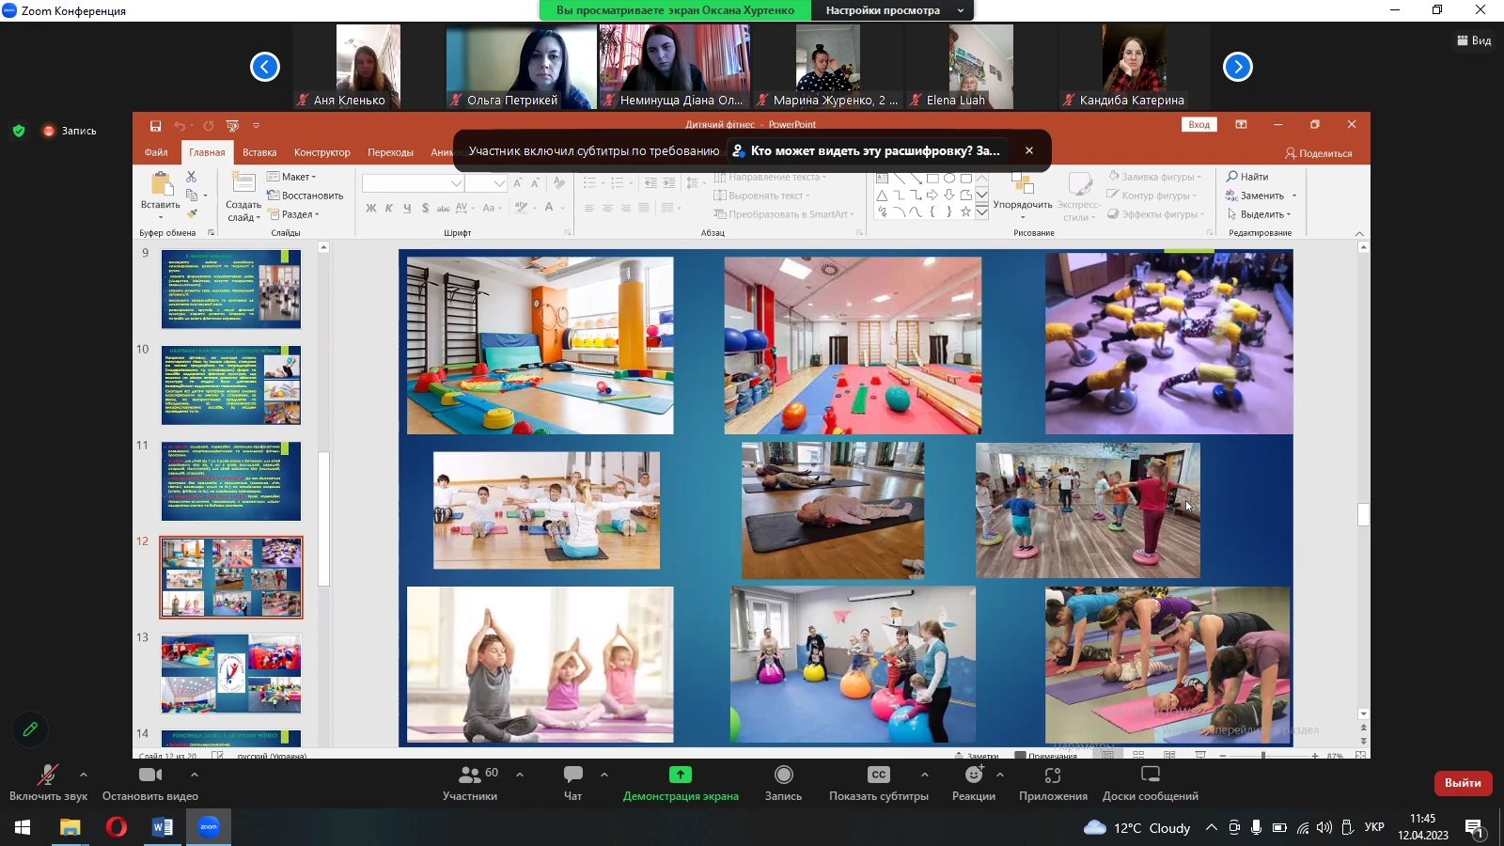This screenshot has width=1504, height=846.
Task: Click the Вид button top right
Action: 1474,40
